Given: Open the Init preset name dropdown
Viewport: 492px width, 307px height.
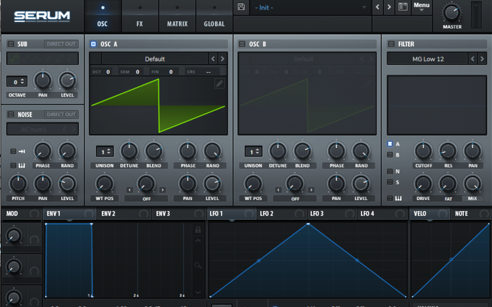Looking at the screenshot, I should pos(311,7).
